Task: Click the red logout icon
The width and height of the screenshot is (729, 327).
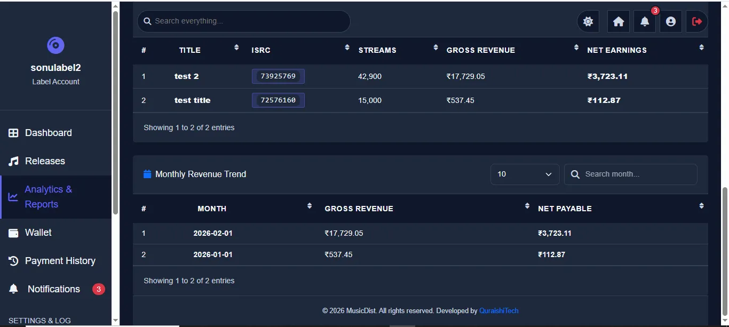Action: pyautogui.click(x=697, y=21)
